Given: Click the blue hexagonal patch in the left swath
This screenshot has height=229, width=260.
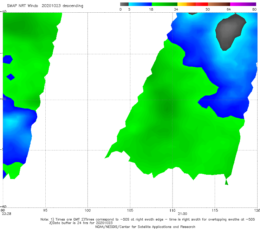Looking at the screenshot, I should [x=8, y=60].
